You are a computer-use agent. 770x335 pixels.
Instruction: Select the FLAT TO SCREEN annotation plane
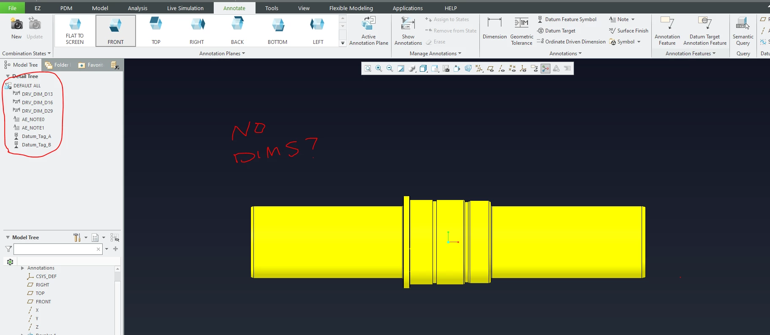click(75, 31)
